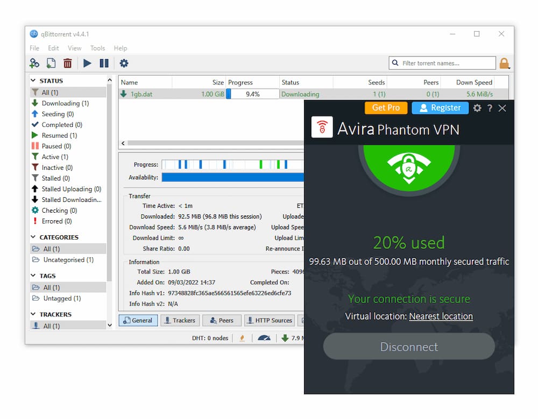Viewport: 538px width, 419px height.
Task: Open the Tools menu
Action: (97, 48)
